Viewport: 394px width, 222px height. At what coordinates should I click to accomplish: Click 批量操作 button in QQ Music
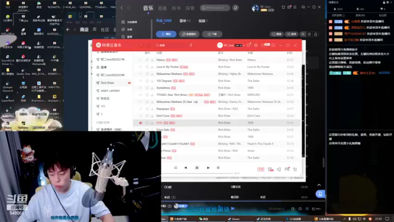(x=189, y=34)
